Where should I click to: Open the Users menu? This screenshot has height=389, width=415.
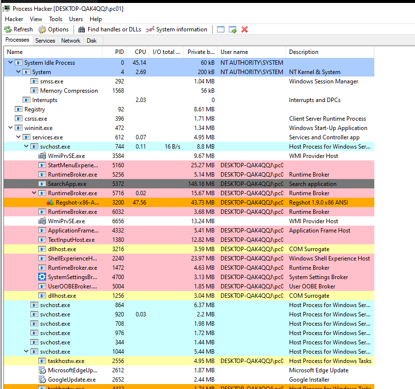coord(76,19)
